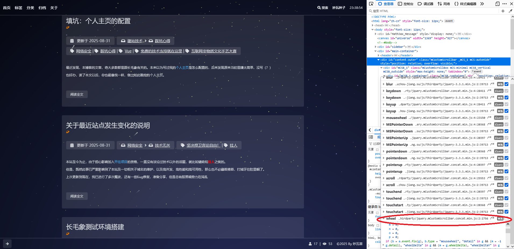Expand the div id sidebar node
514x249 pixels.
[x=375, y=47]
